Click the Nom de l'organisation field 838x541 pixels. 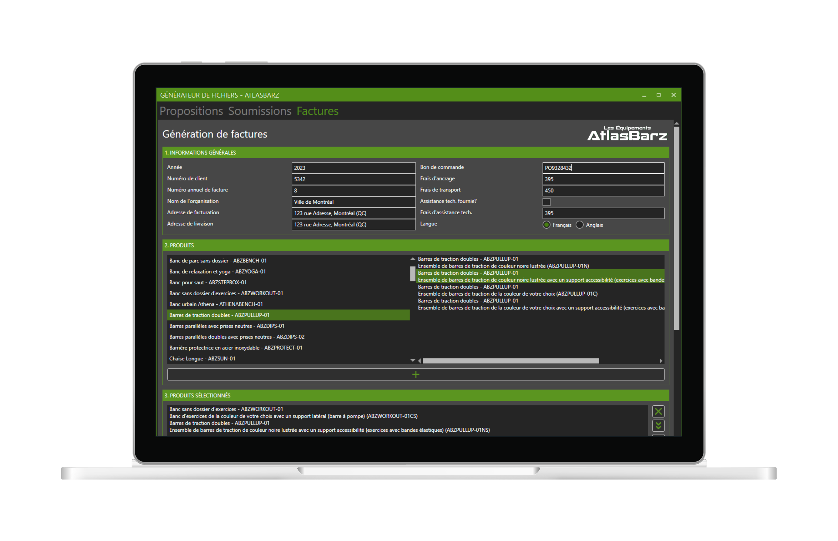coord(353,202)
